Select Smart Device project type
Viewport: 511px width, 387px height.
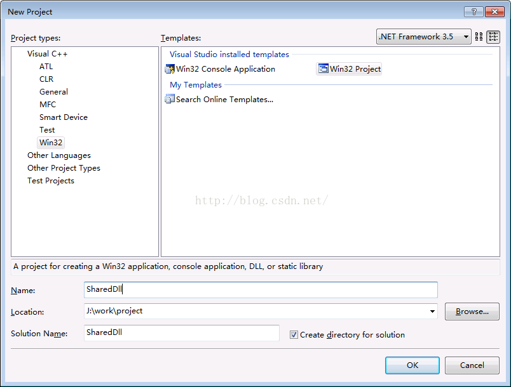pyautogui.click(x=64, y=117)
